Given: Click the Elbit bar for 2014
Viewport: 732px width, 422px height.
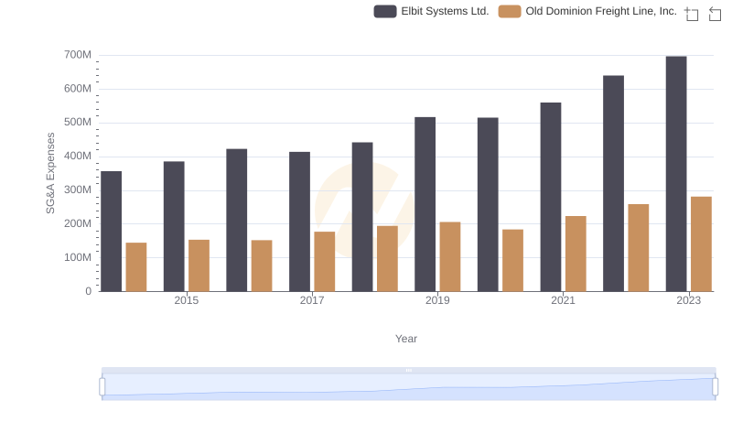Looking at the screenshot, I should coord(111,232).
